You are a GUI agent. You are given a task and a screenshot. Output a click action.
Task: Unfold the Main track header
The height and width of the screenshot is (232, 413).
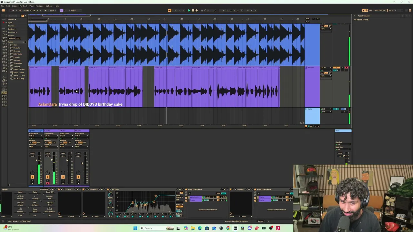[307, 109]
